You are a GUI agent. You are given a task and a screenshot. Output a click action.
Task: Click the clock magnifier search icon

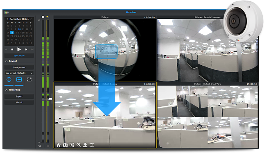[x=79, y=145]
